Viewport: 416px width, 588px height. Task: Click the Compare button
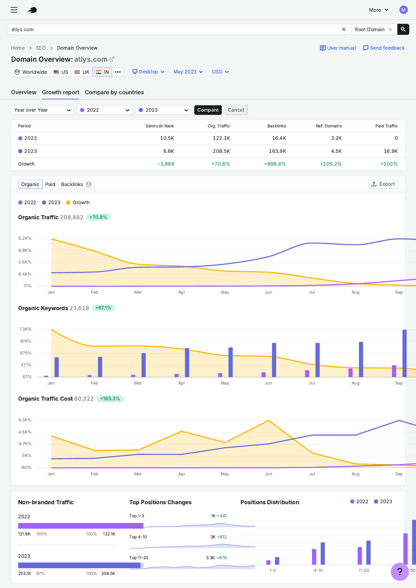tap(208, 110)
